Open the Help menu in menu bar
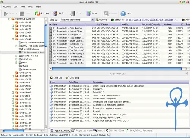This screenshot has height=138, width=190. 38,6
